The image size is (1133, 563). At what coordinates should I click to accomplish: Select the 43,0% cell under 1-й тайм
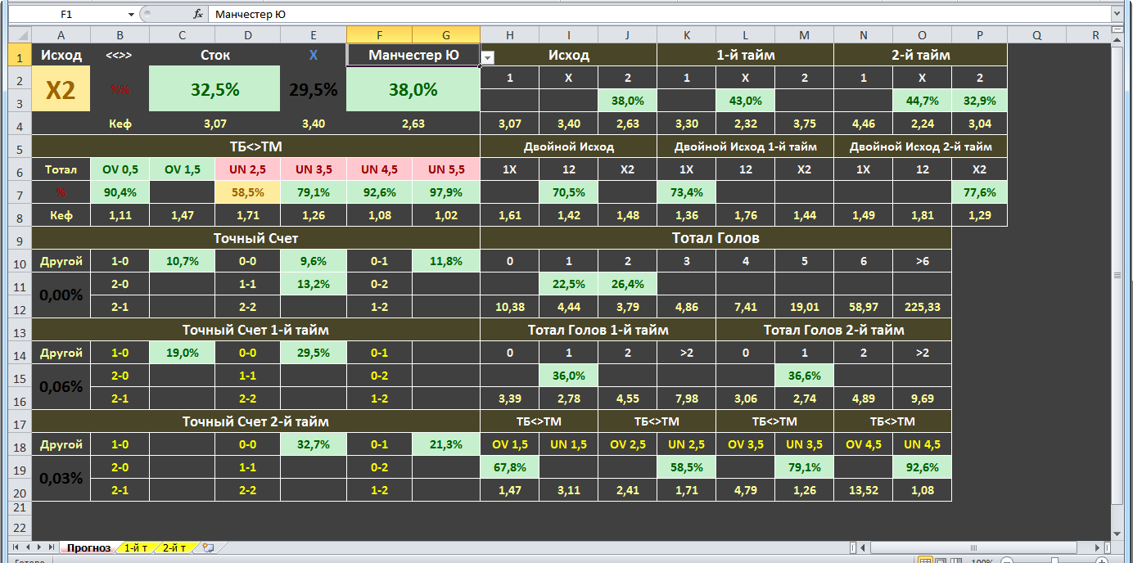pyautogui.click(x=745, y=101)
